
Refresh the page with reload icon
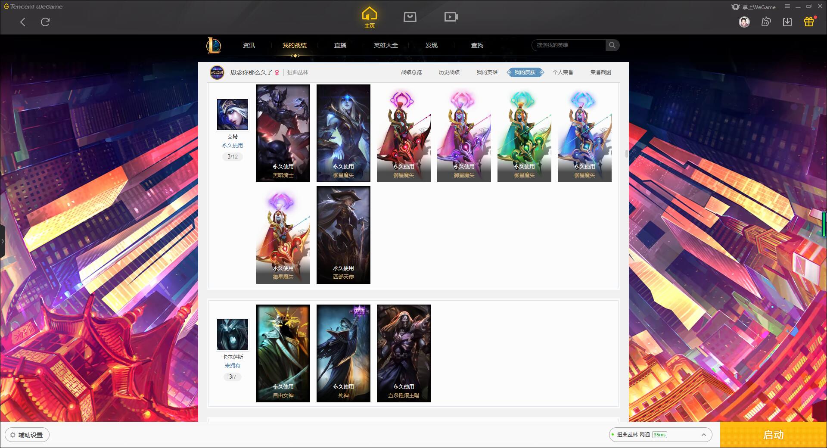click(x=45, y=22)
